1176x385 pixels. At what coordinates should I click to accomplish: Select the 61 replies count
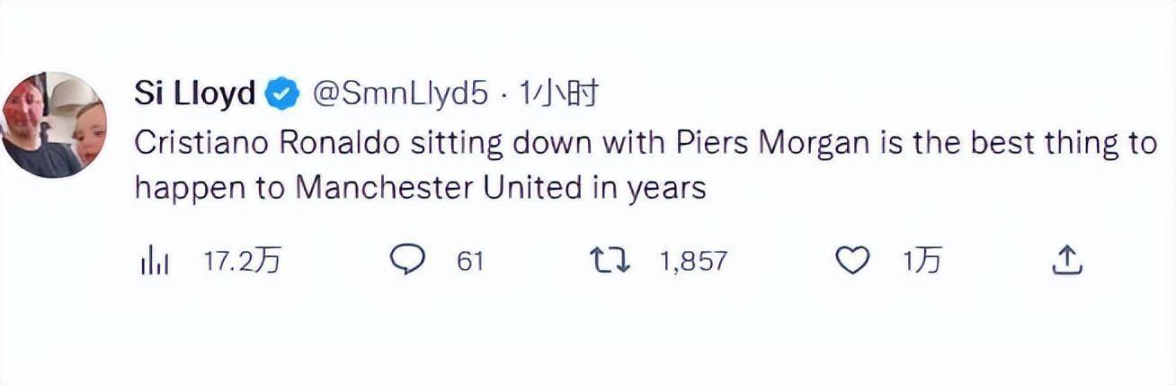click(470, 261)
